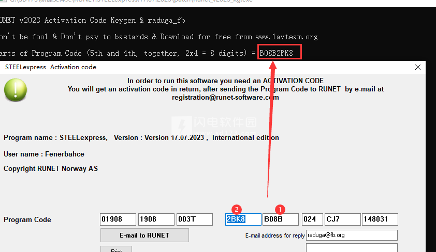Click the 'STEELexpress Activation code' dialog title
Screen dimensions: 436x252
(51, 67)
